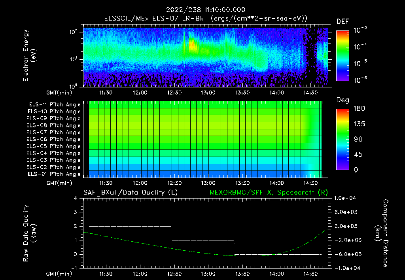Click the '10^1' energy axis tick label
The height and width of the screenshot is (280, 405).
[73, 59]
